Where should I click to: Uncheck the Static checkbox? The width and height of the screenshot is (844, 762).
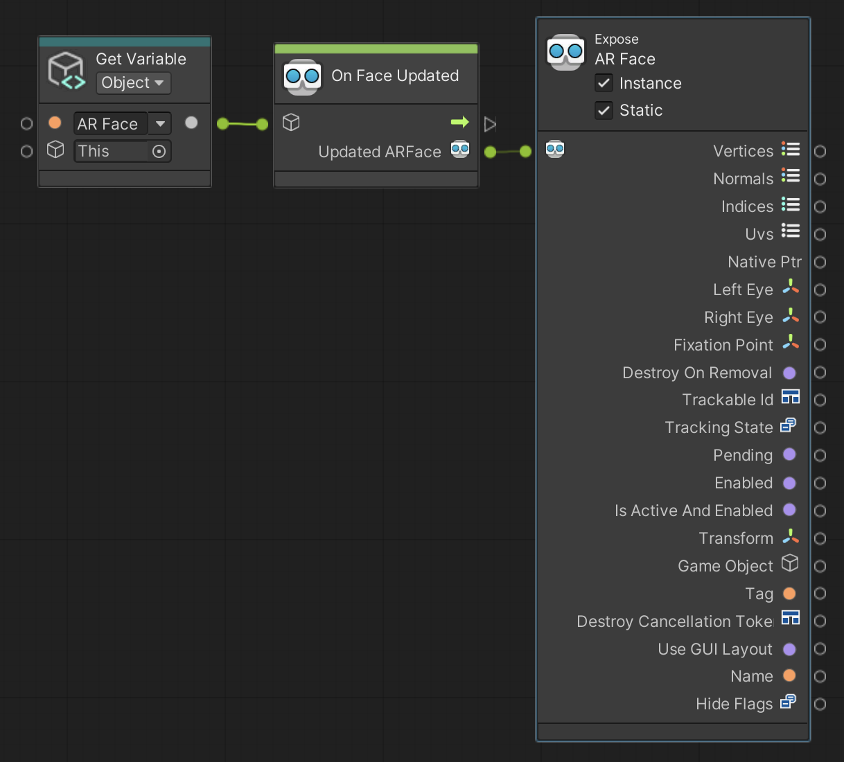pos(604,110)
